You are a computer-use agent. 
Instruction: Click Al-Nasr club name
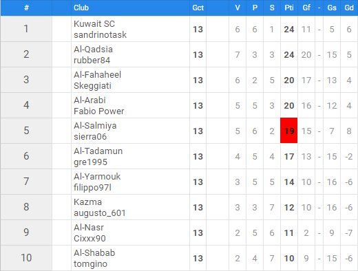coord(89,228)
